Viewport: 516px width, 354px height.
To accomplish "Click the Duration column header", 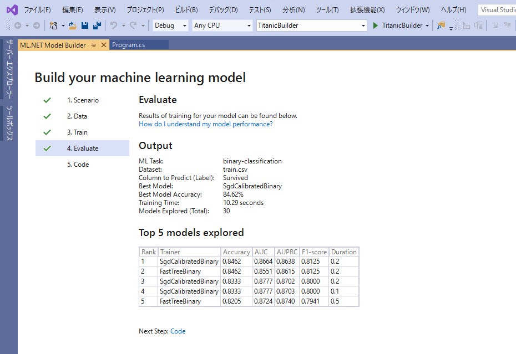I will coord(344,252).
